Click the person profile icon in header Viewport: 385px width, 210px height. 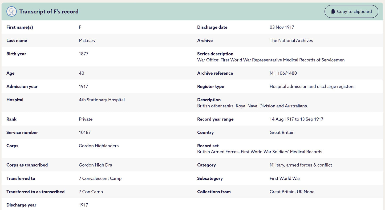pyautogui.click(x=11, y=11)
